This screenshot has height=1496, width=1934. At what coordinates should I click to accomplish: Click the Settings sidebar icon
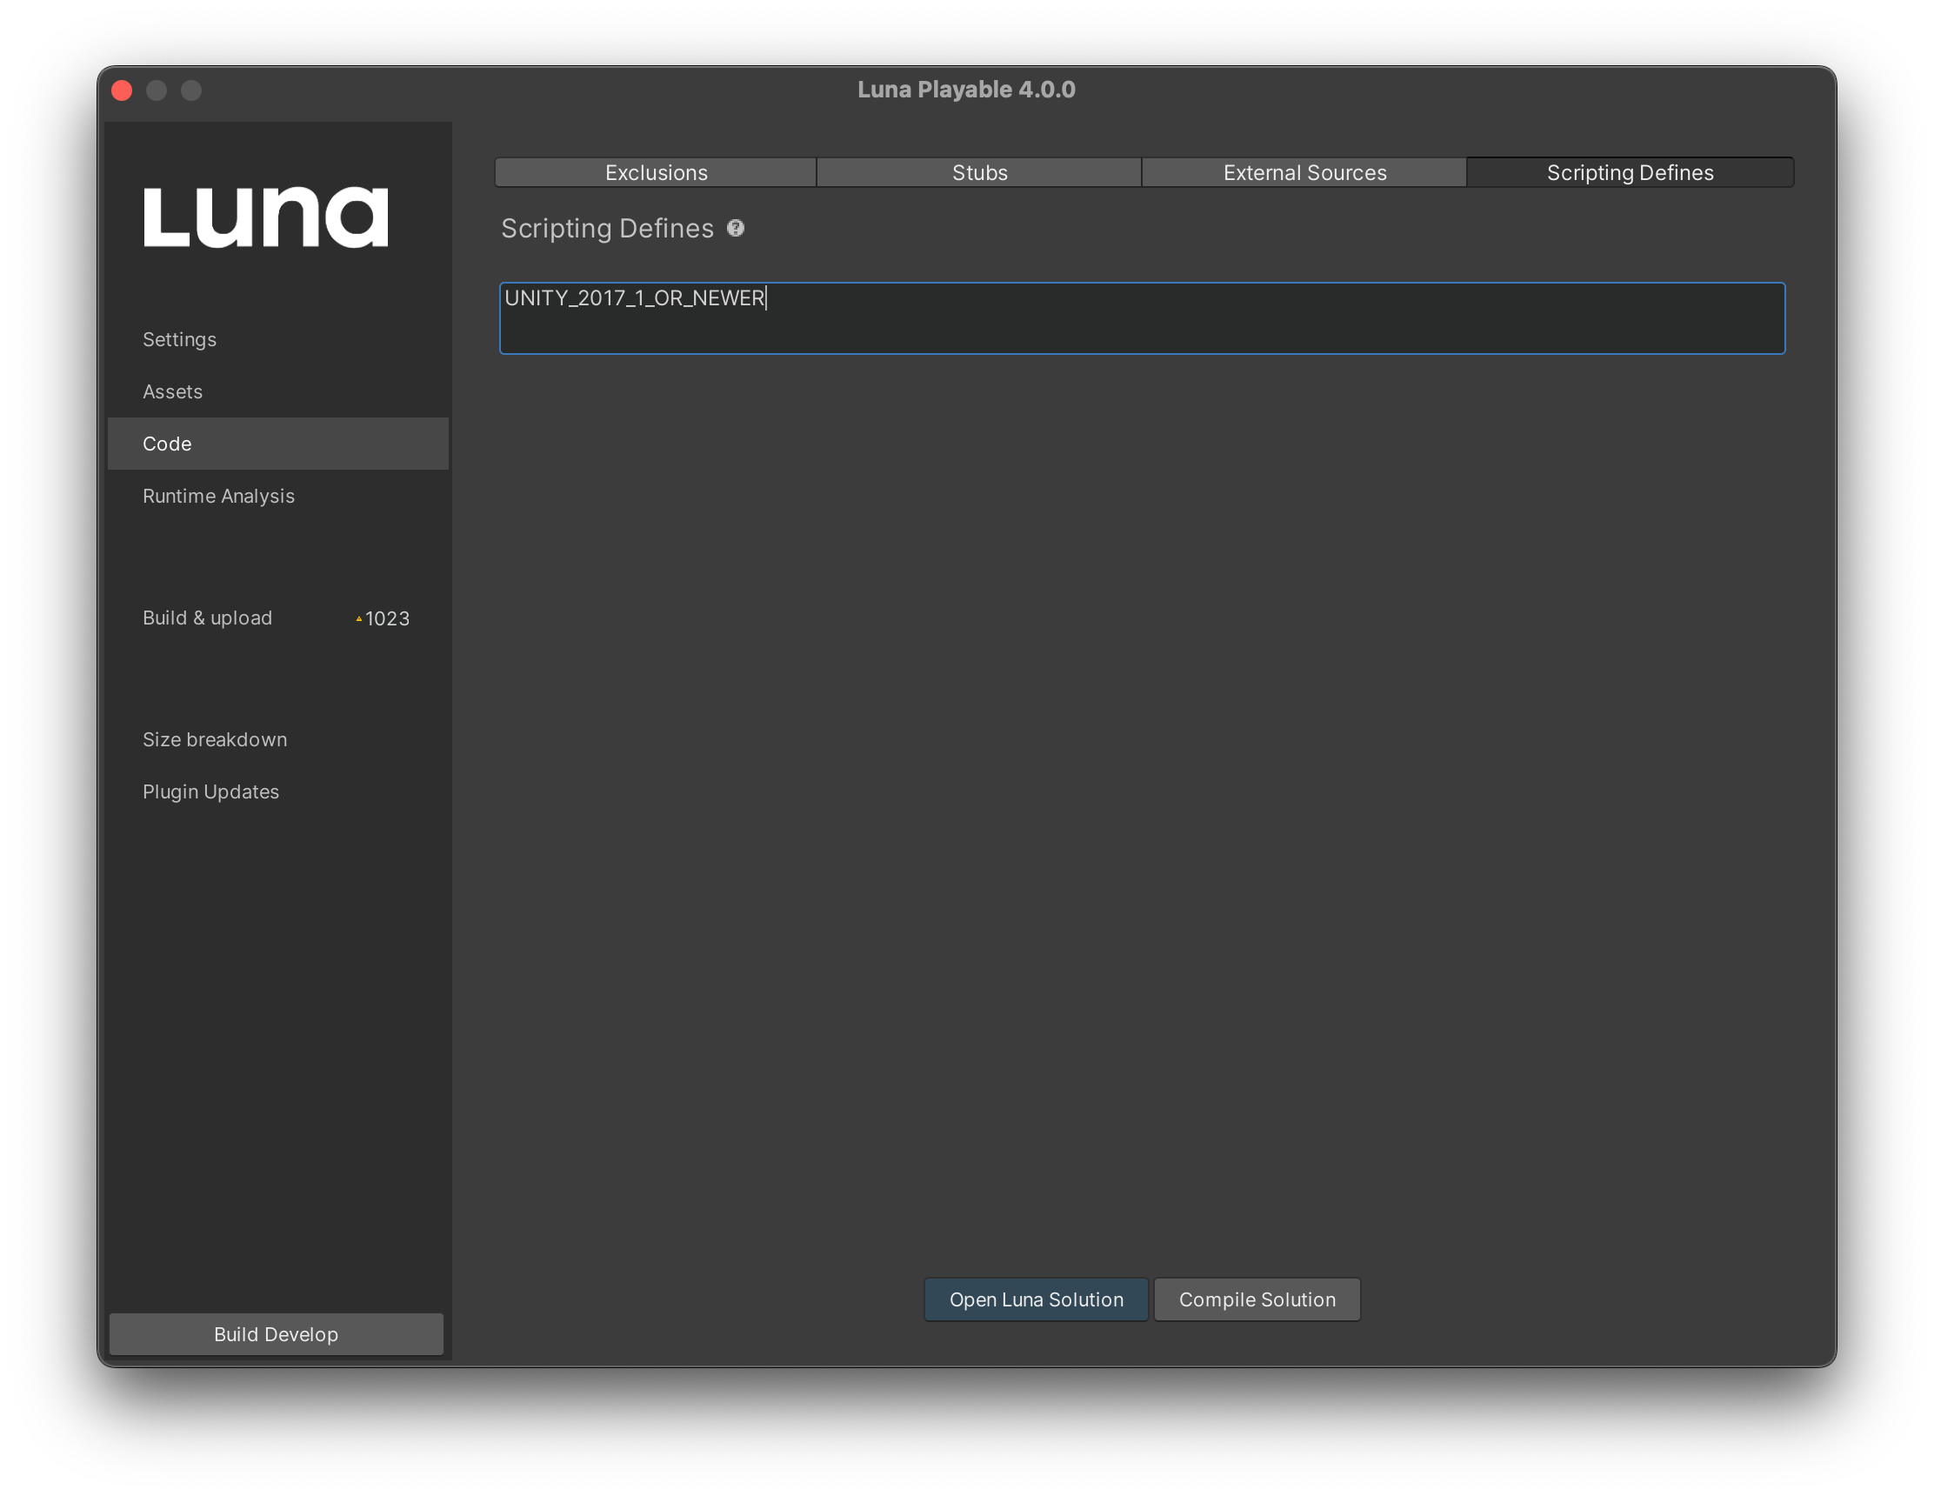coord(179,337)
